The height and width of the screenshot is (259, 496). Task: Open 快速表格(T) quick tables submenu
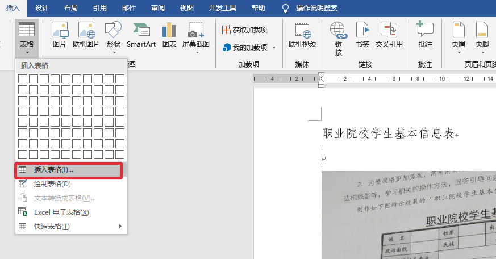(71, 227)
